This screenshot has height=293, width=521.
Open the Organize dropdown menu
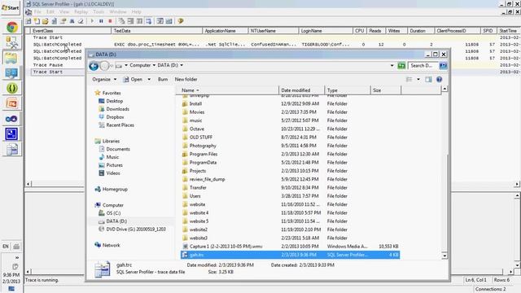[x=104, y=80]
